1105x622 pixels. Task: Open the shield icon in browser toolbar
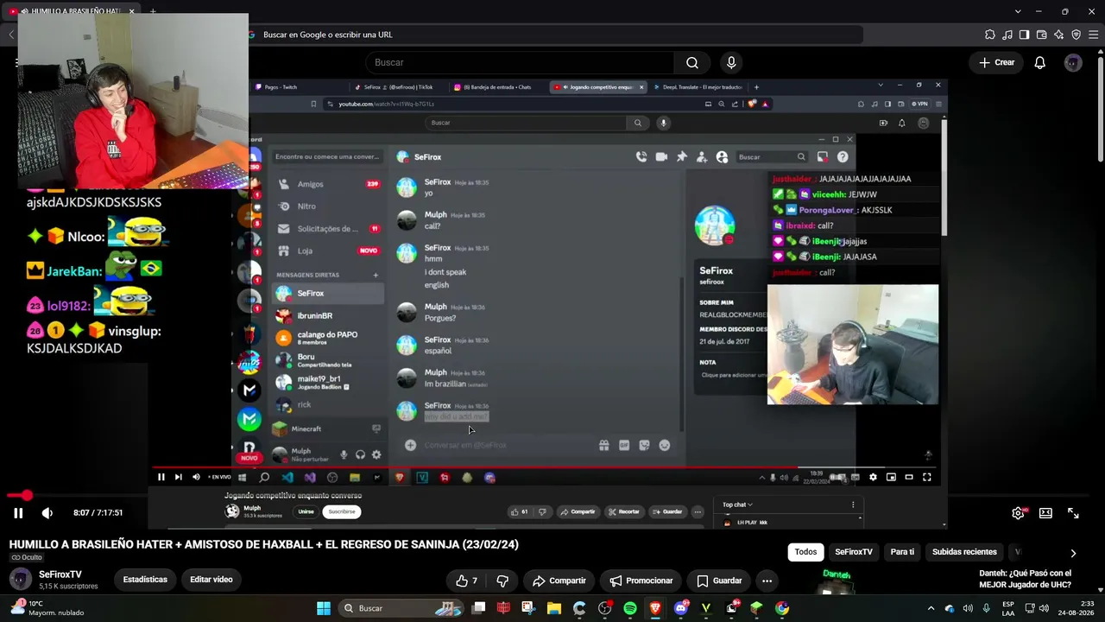[x=1076, y=35]
